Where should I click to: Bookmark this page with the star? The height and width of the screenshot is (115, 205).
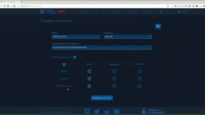(182, 6)
